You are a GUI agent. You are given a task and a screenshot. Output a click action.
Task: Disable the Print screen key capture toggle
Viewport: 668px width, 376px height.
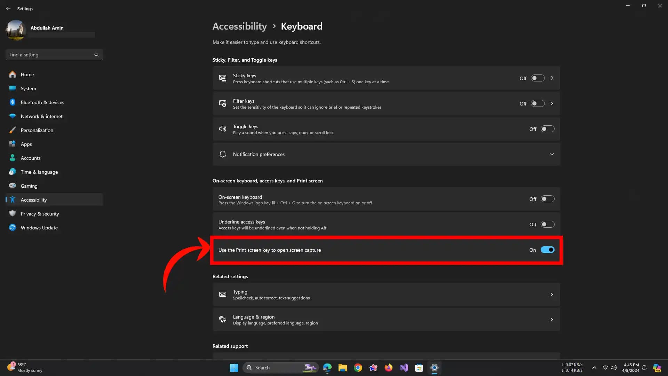click(547, 250)
